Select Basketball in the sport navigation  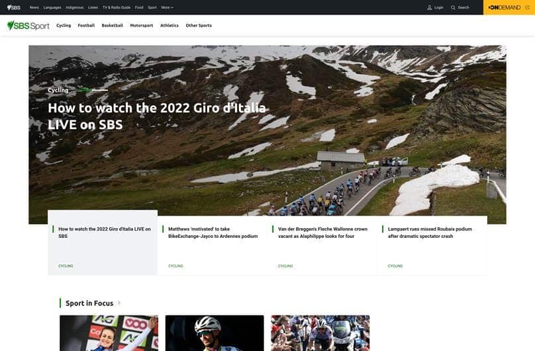pyautogui.click(x=112, y=25)
